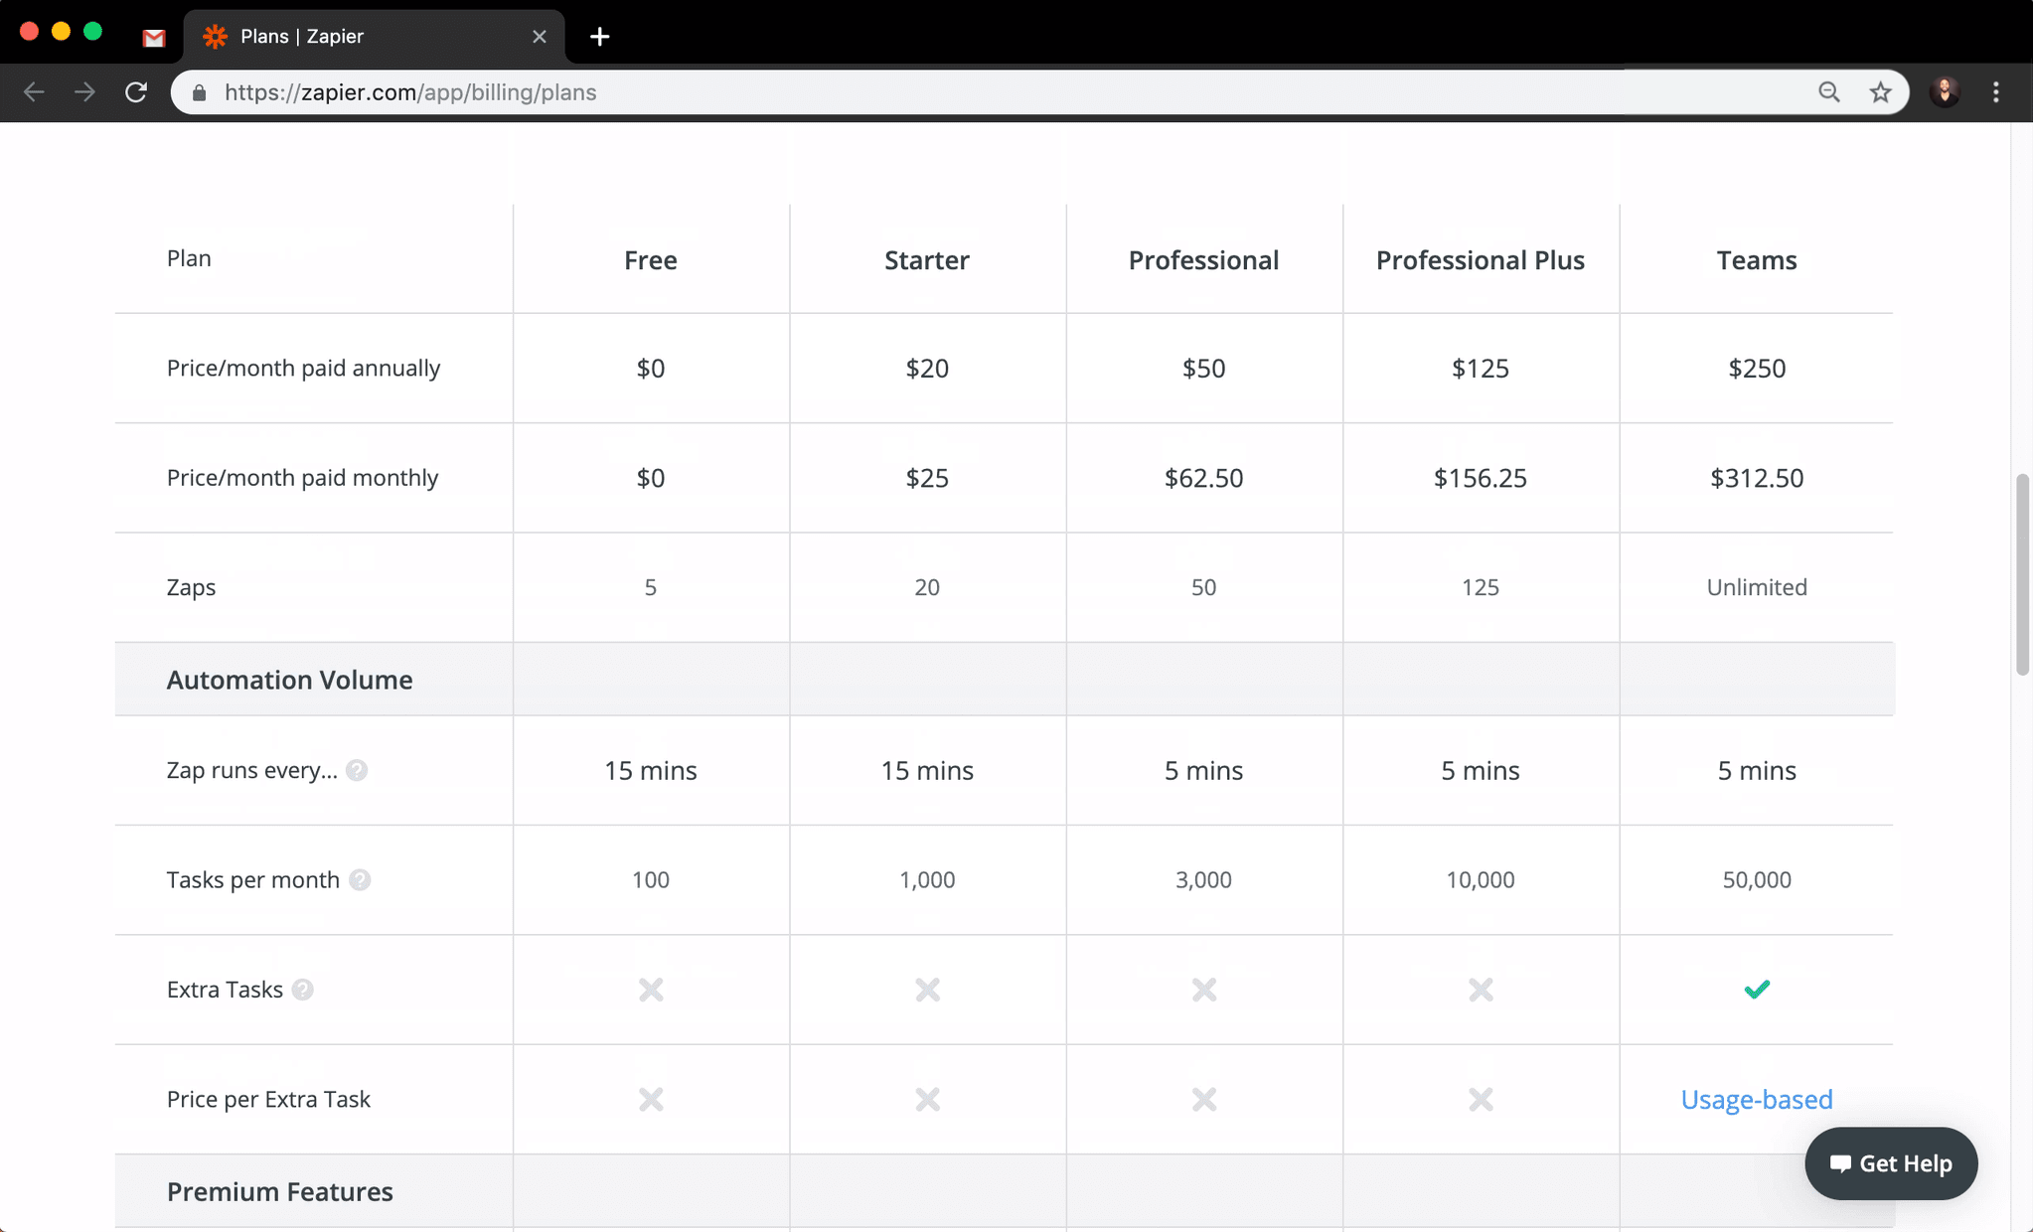Click the user profile avatar
This screenshot has width=2033, height=1232.
(1945, 92)
